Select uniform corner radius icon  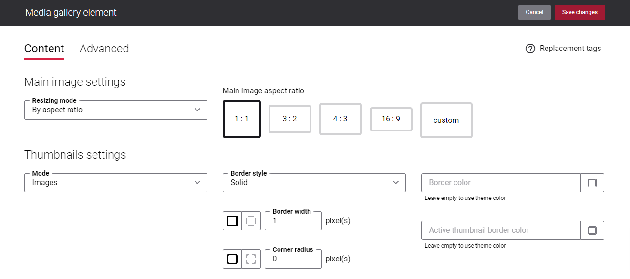tap(232, 259)
